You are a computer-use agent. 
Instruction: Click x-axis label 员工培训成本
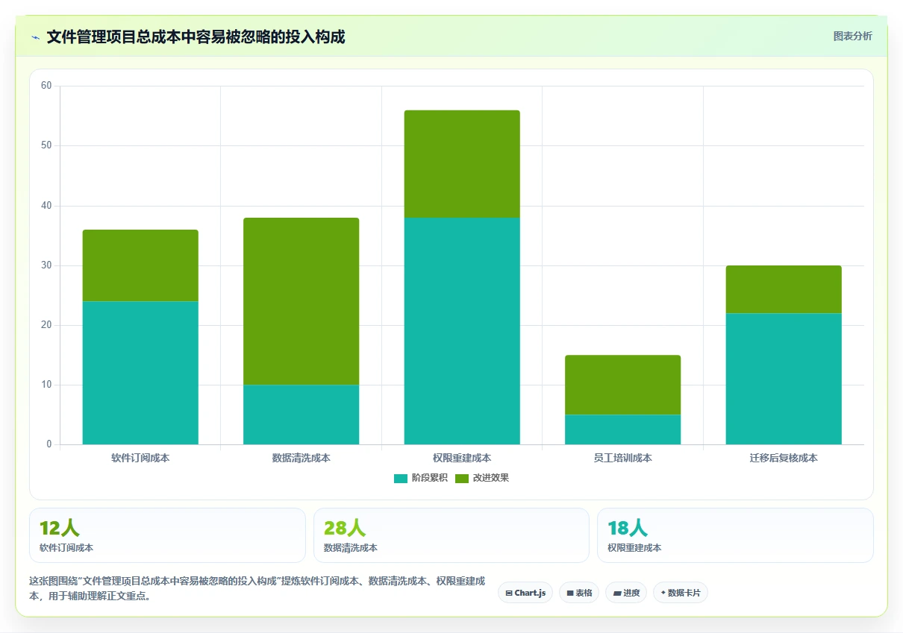[623, 458]
